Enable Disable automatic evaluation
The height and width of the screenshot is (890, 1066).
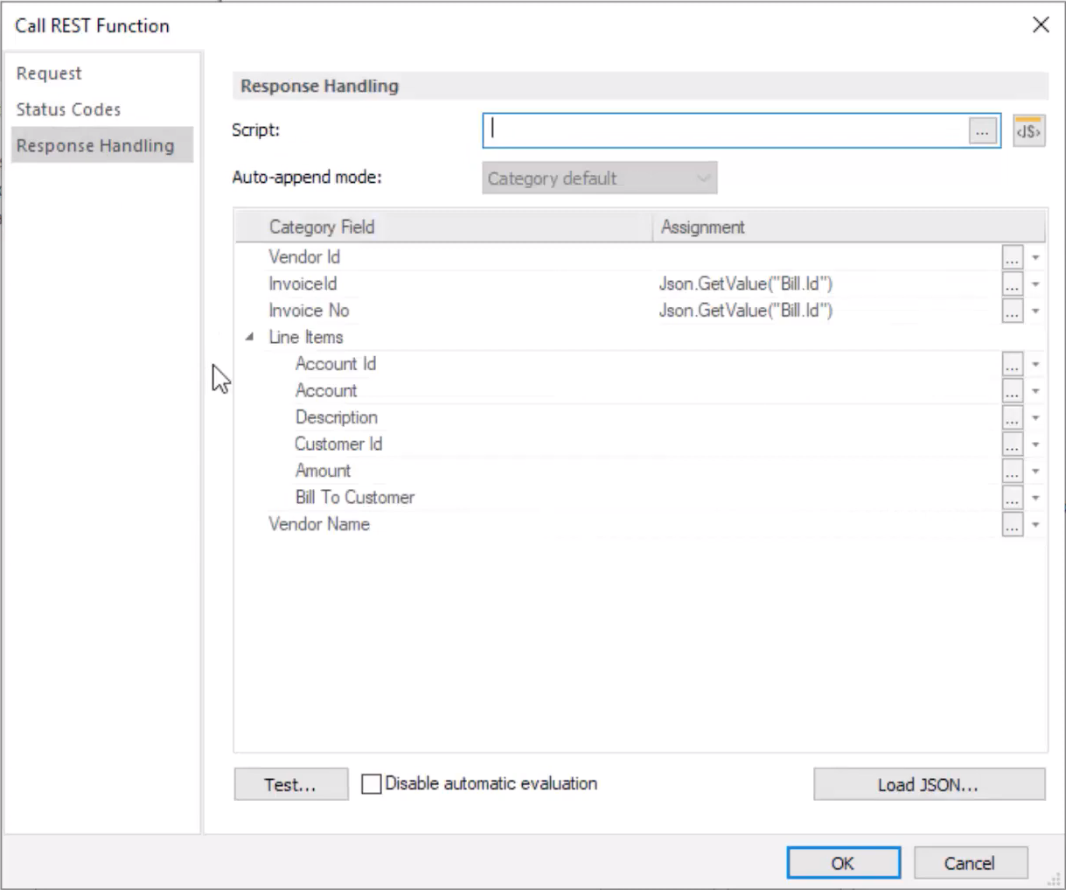pyautogui.click(x=371, y=784)
